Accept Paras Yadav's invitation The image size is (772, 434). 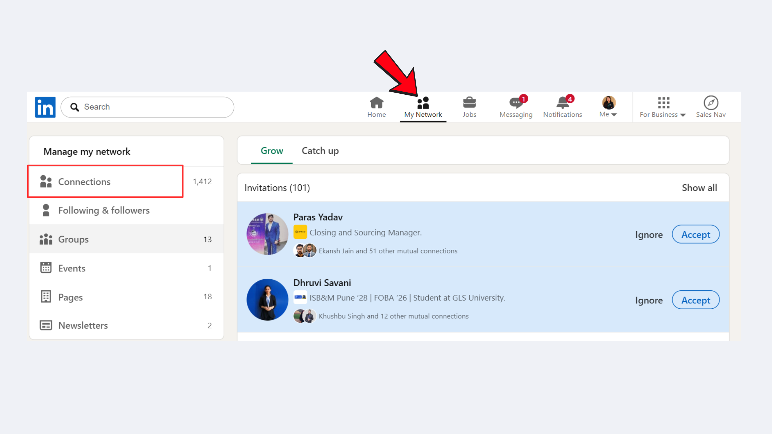tap(695, 234)
